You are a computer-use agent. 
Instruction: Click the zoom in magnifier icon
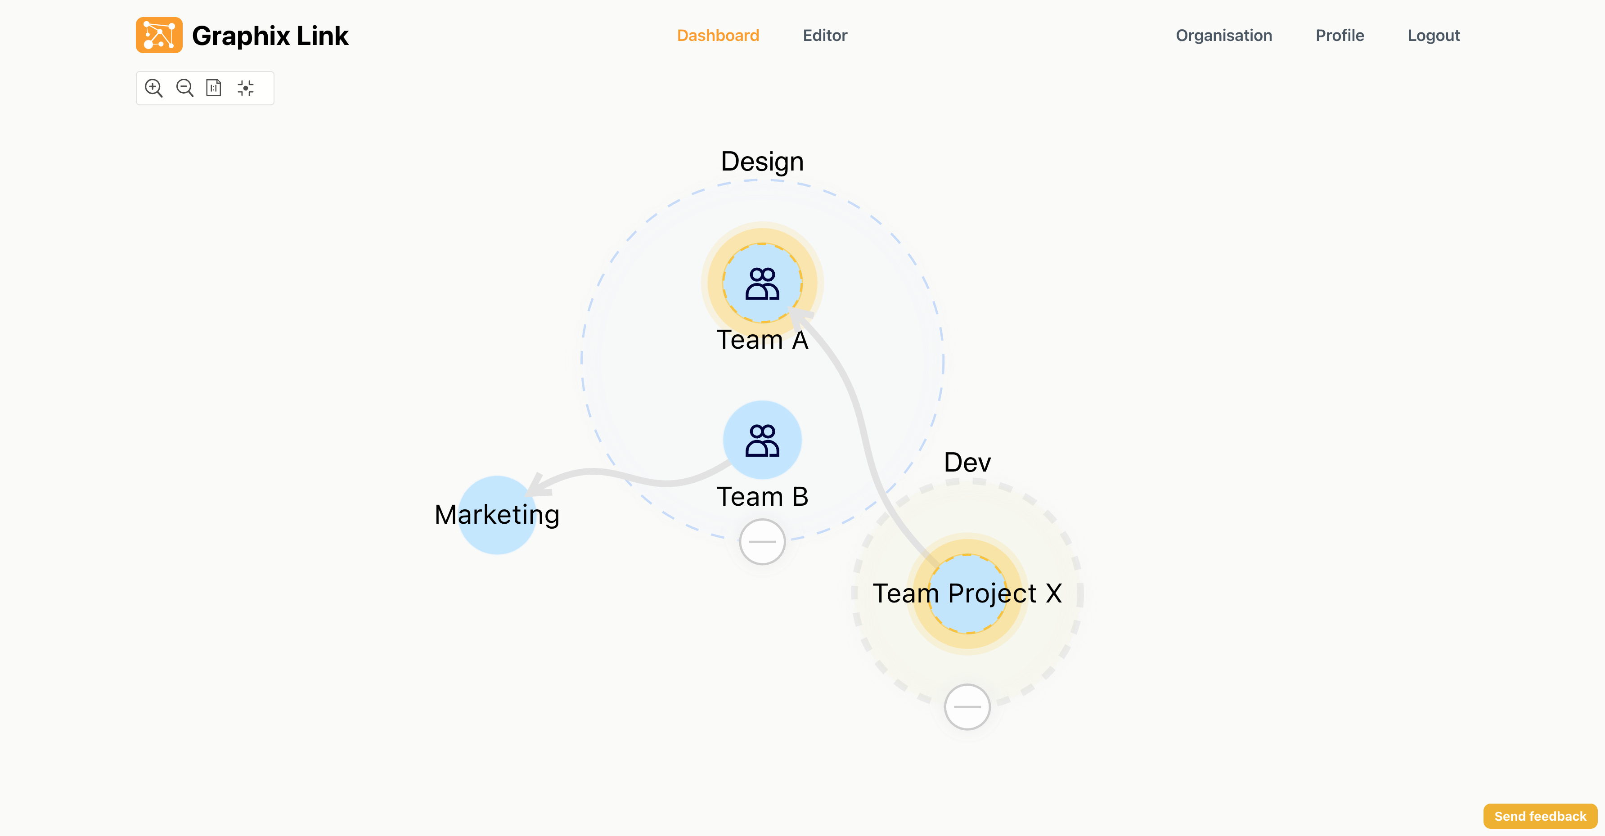tap(153, 88)
